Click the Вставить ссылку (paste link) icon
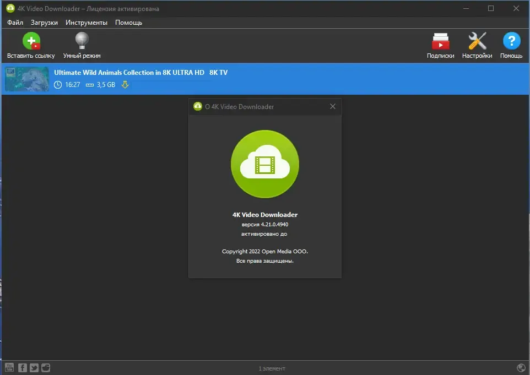 click(31, 41)
